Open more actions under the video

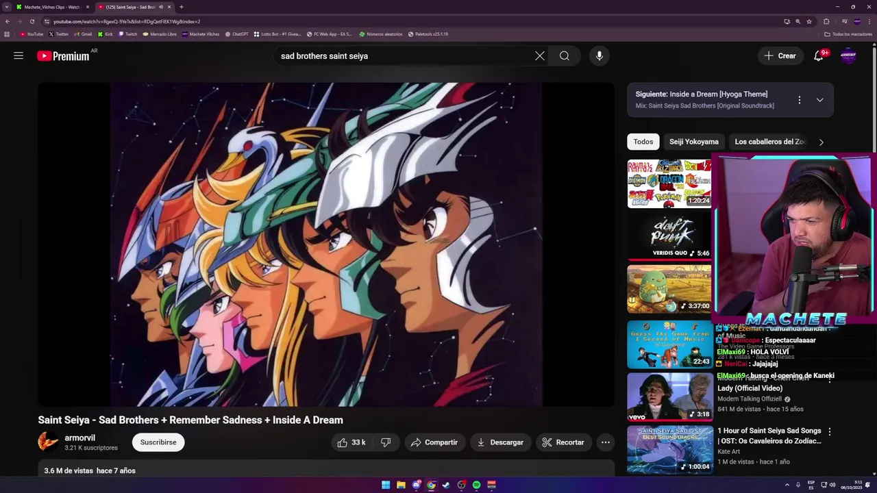(x=606, y=442)
